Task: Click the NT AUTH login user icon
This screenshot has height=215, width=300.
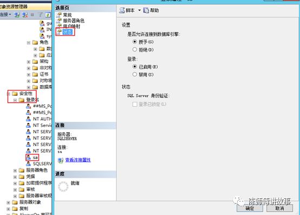Action: pyautogui.click(x=28, y=119)
